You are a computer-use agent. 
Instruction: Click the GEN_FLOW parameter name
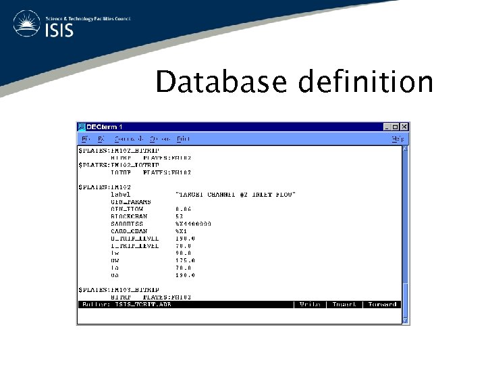[x=127, y=209]
